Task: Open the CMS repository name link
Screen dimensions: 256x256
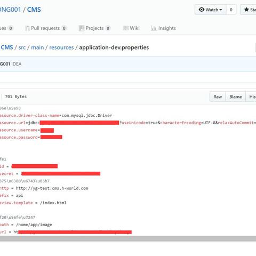Action: coord(34,10)
